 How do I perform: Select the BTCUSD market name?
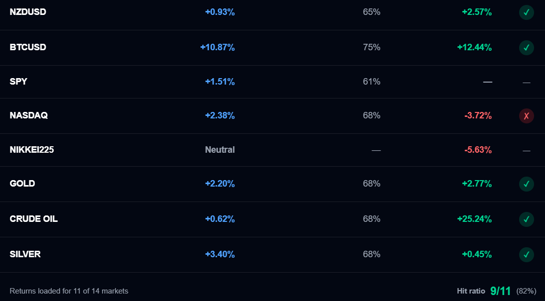coord(28,47)
